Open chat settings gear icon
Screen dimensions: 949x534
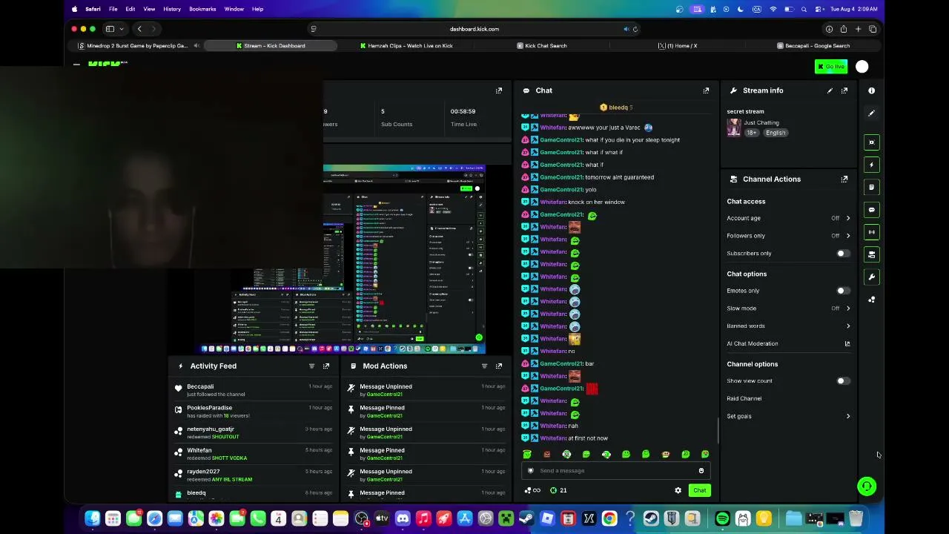click(x=678, y=490)
